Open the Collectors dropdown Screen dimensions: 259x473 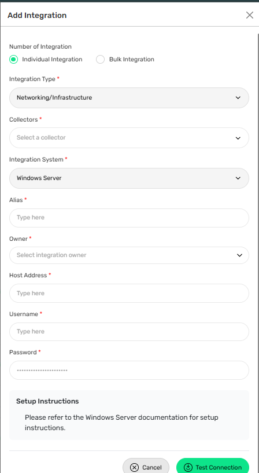[129, 138]
